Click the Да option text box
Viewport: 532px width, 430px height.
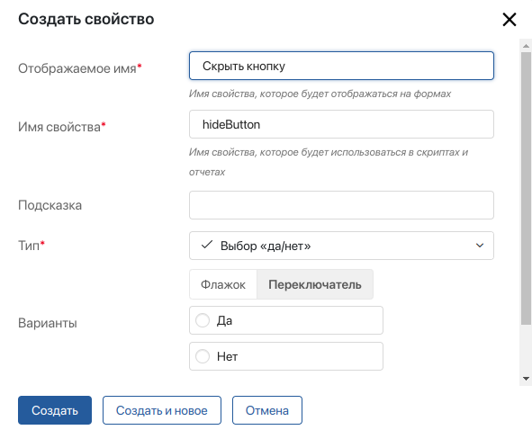click(x=286, y=320)
